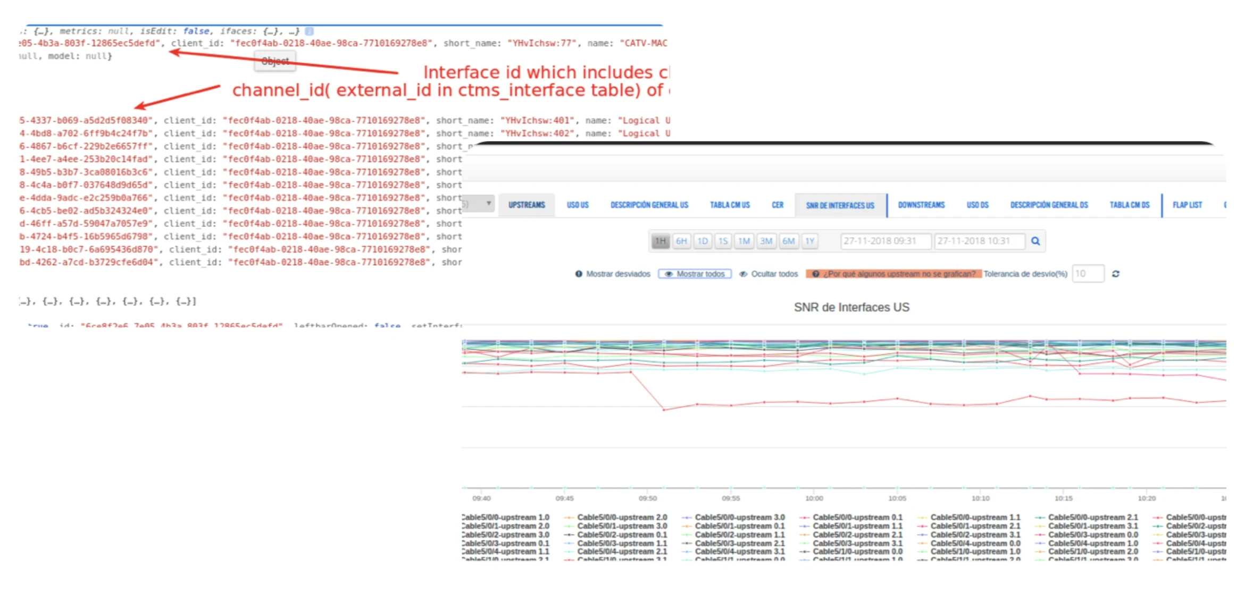Viewport: 1236px width, 607px height.
Task: Click the refresh tolerance icon
Action: [1116, 274]
